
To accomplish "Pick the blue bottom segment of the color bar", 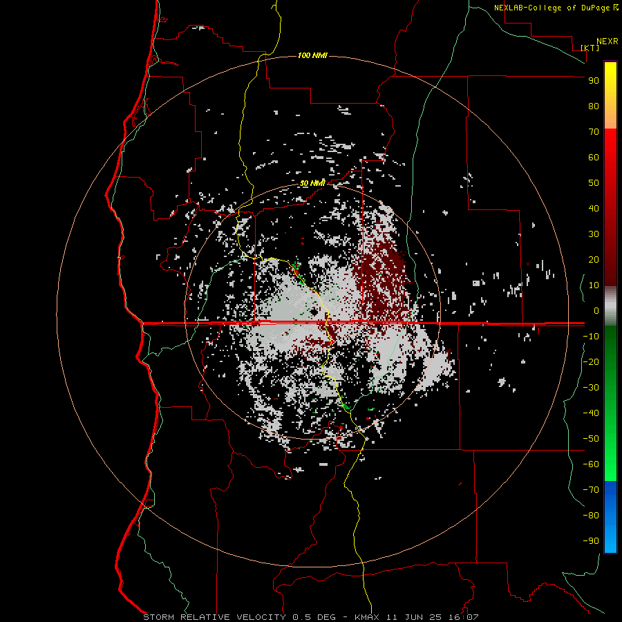I will (610, 517).
